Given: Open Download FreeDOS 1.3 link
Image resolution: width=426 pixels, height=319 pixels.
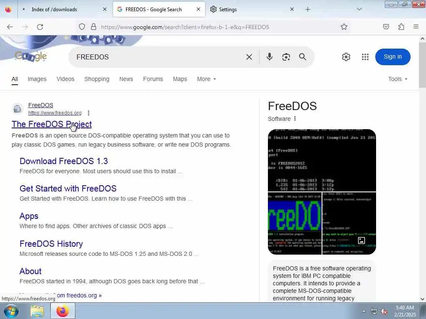Looking at the screenshot, I should pos(64,161).
